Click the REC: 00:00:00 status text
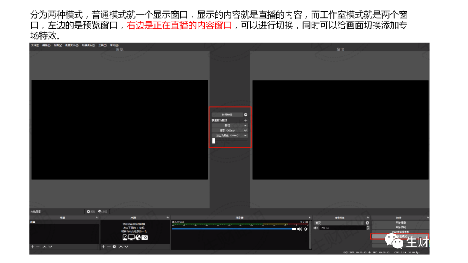Screen dimensions: 468x263 pos(381,253)
